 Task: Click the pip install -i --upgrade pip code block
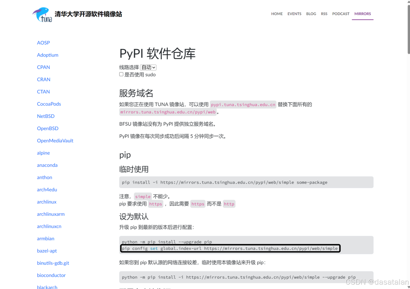(246, 277)
